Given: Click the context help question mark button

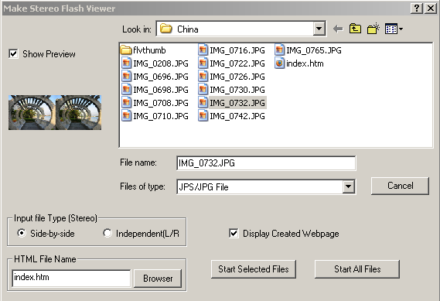Looking at the screenshot, I should click(417, 9).
